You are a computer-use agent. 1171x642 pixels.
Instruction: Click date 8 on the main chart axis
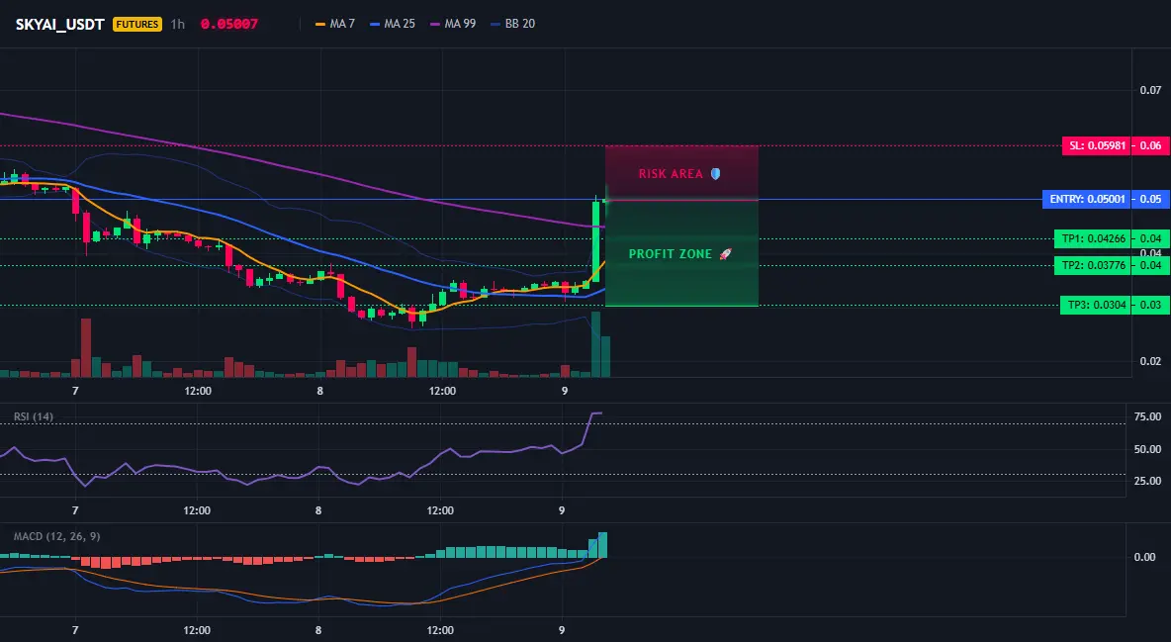pyautogui.click(x=319, y=391)
